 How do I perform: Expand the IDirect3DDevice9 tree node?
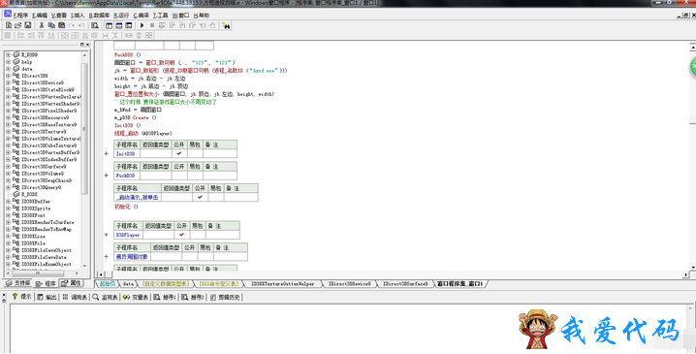tap(8, 82)
